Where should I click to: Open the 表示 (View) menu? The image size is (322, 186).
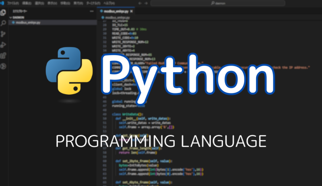(52, 3)
